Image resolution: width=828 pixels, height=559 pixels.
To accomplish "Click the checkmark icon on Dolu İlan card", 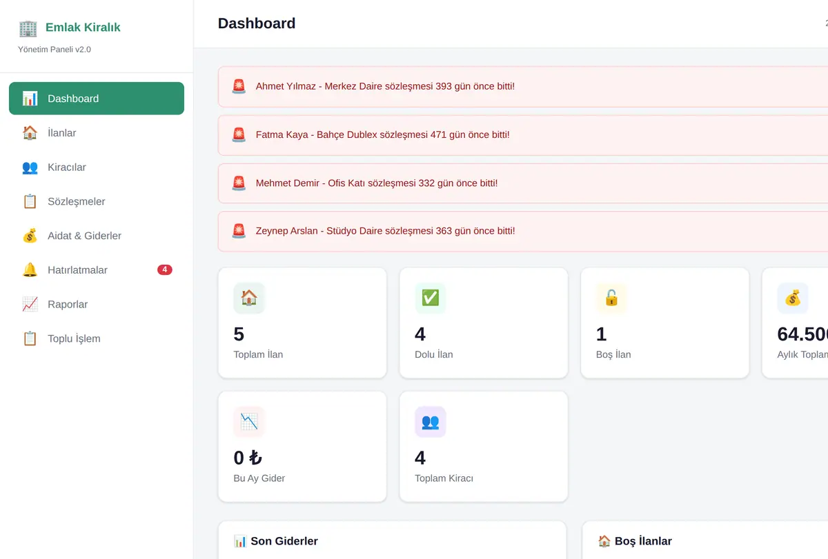I will pyautogui.click(x=431, y=298).
